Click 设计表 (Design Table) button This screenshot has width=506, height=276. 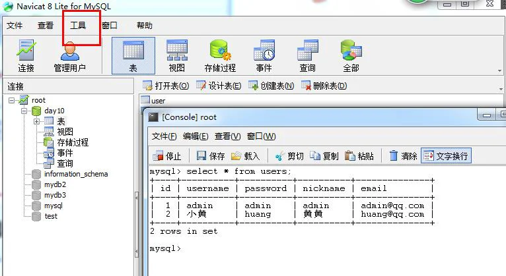coord(219,86)
